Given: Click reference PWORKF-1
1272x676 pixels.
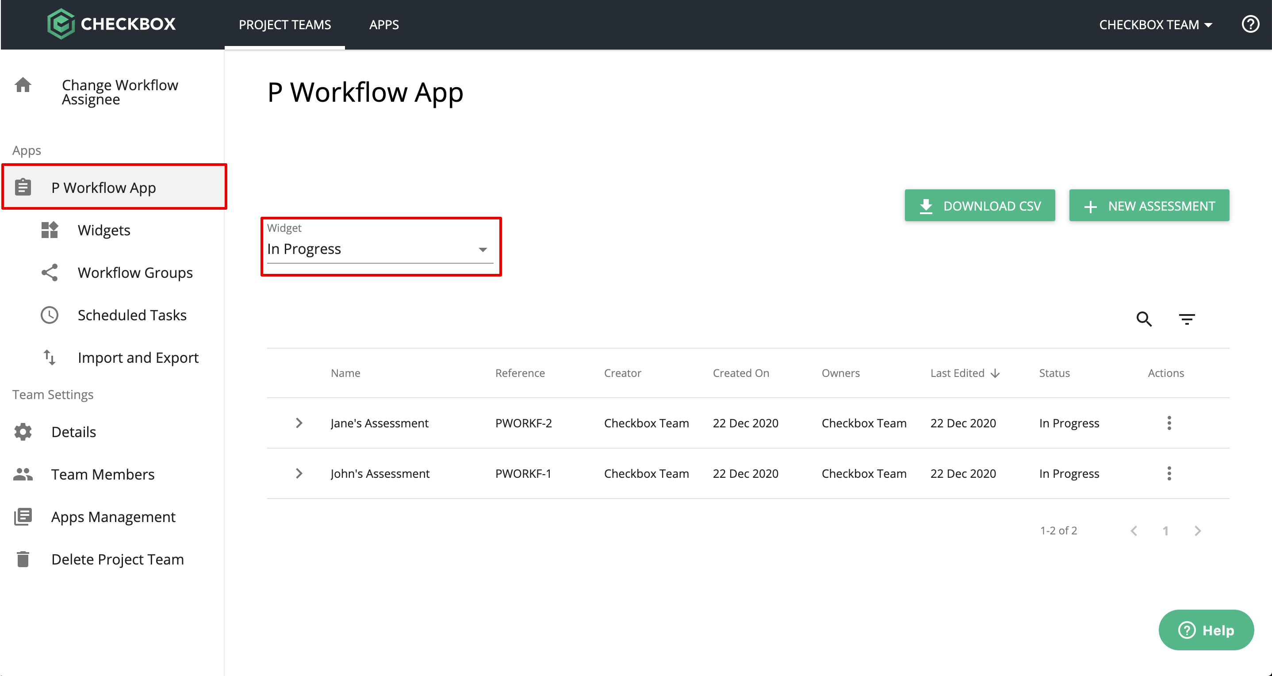Looking at the screenshot, I should (x=523, y=473).
